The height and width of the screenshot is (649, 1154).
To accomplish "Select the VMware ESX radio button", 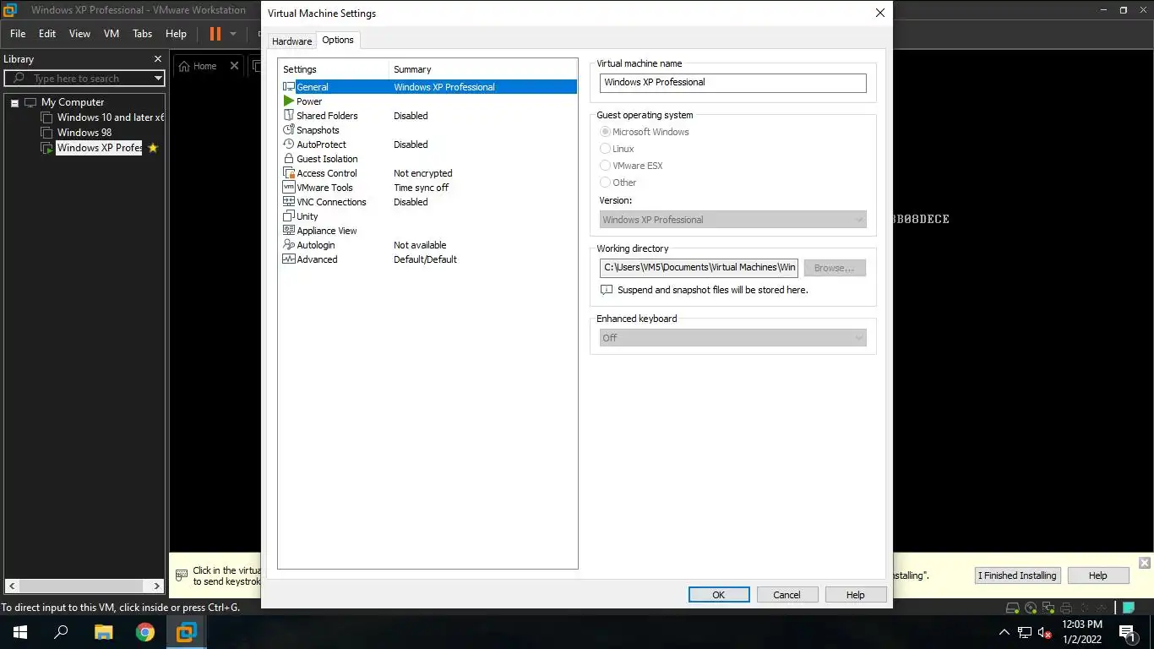I will (605, 166).
